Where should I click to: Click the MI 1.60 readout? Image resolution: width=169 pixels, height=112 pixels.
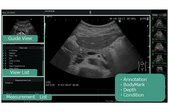113,19
